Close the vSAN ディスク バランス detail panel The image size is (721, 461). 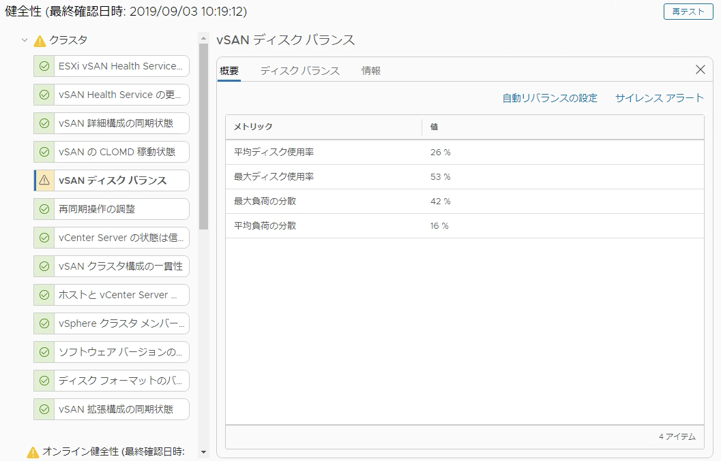coord(701,69)
